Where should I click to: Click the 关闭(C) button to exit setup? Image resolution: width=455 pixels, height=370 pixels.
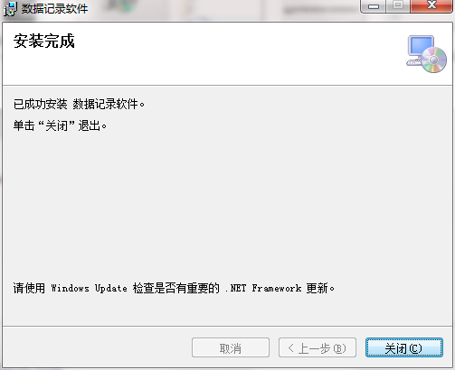pos(404,348)
